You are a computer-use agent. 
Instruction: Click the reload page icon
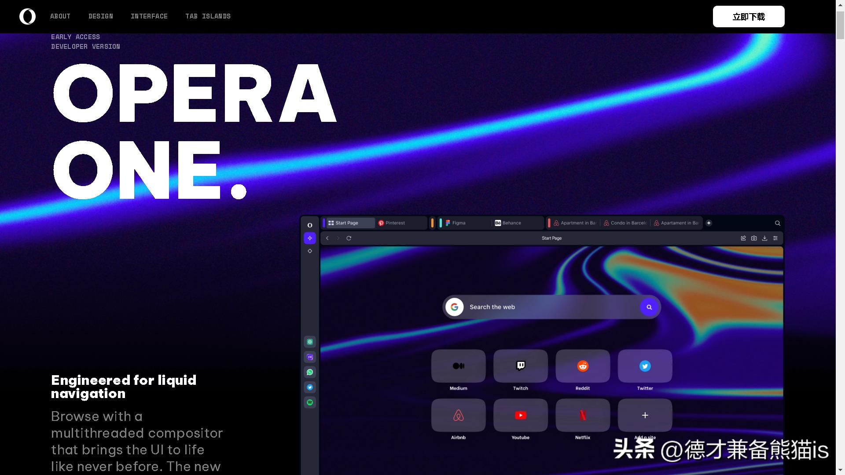349,238
